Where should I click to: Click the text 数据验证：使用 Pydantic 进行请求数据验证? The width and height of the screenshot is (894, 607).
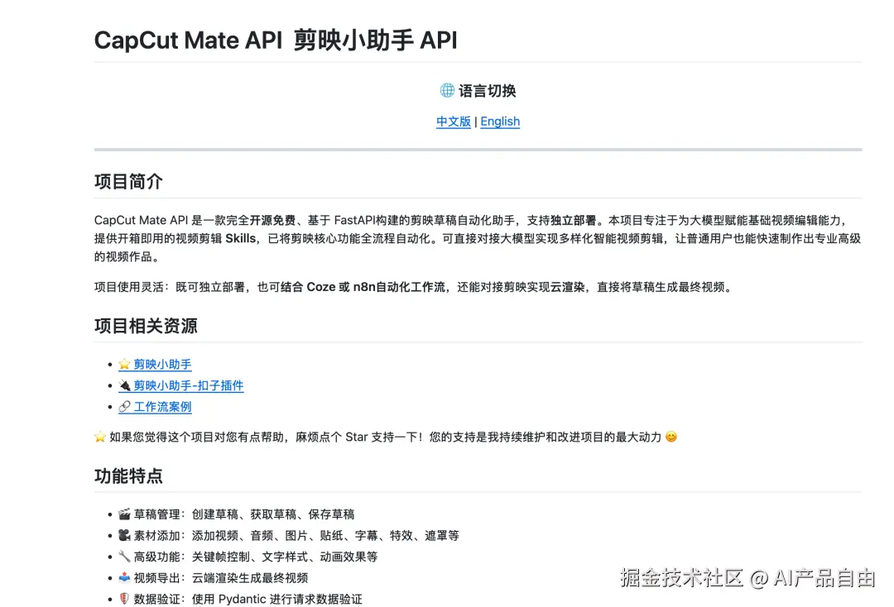[248, 599]
